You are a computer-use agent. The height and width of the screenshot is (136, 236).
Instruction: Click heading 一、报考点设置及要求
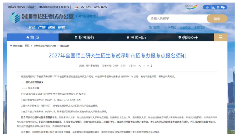pos(32,82)
